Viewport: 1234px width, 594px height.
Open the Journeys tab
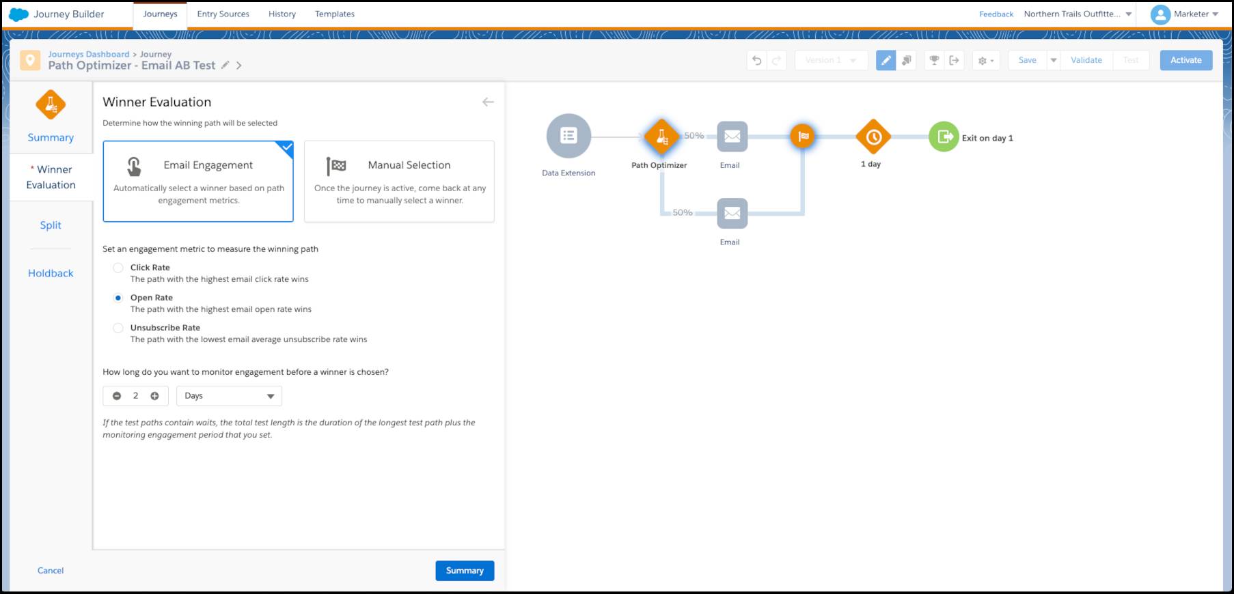160,14
